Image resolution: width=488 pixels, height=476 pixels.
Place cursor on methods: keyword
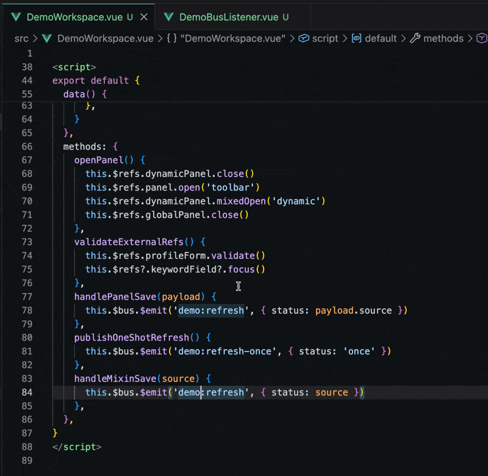(84, 146)
